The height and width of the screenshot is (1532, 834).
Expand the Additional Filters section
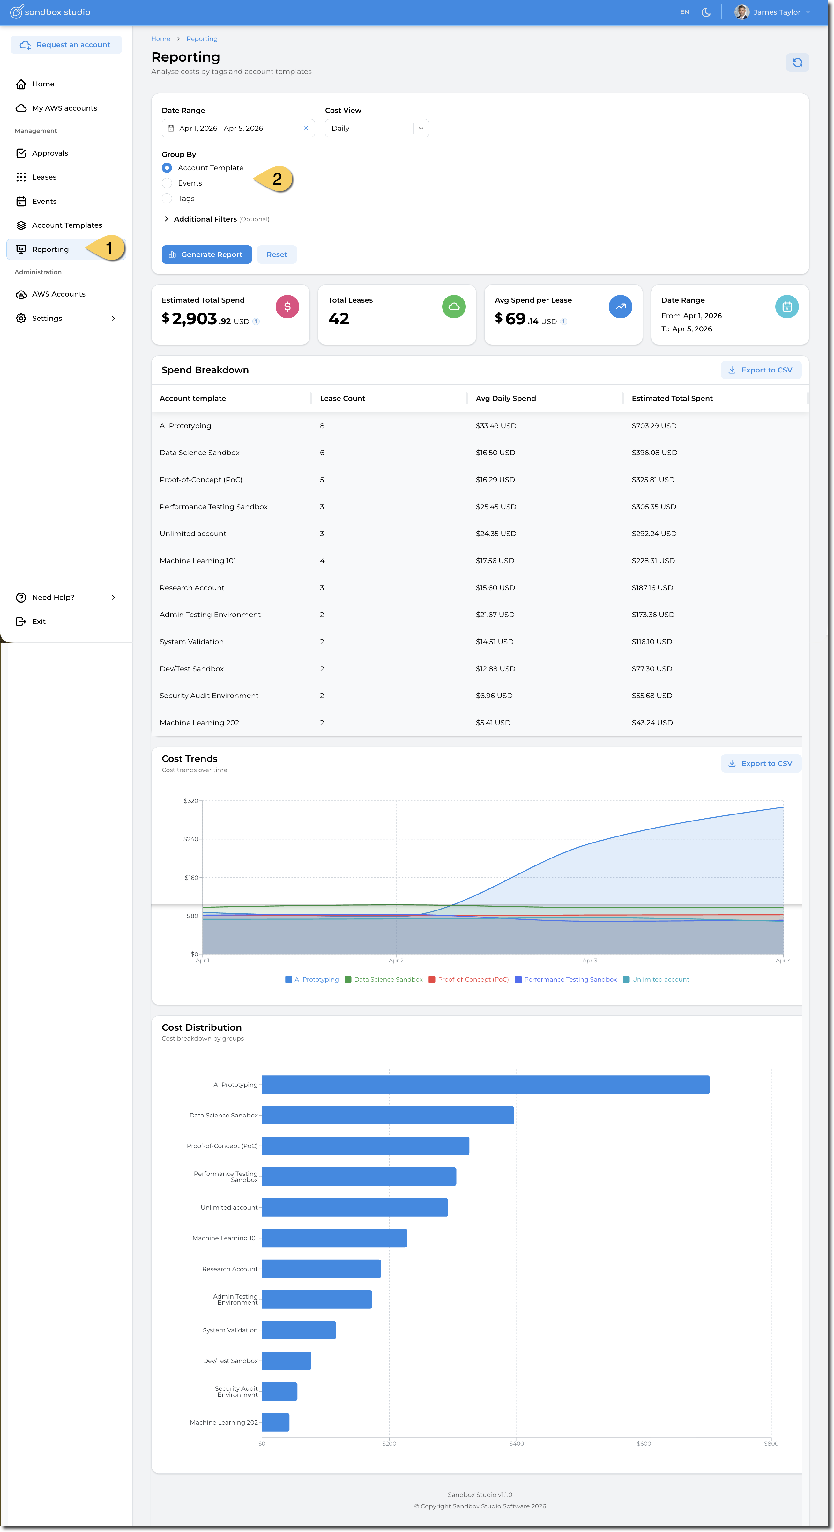205,219
